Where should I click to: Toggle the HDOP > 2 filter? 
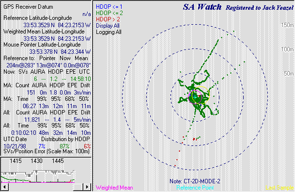[108, 19]
